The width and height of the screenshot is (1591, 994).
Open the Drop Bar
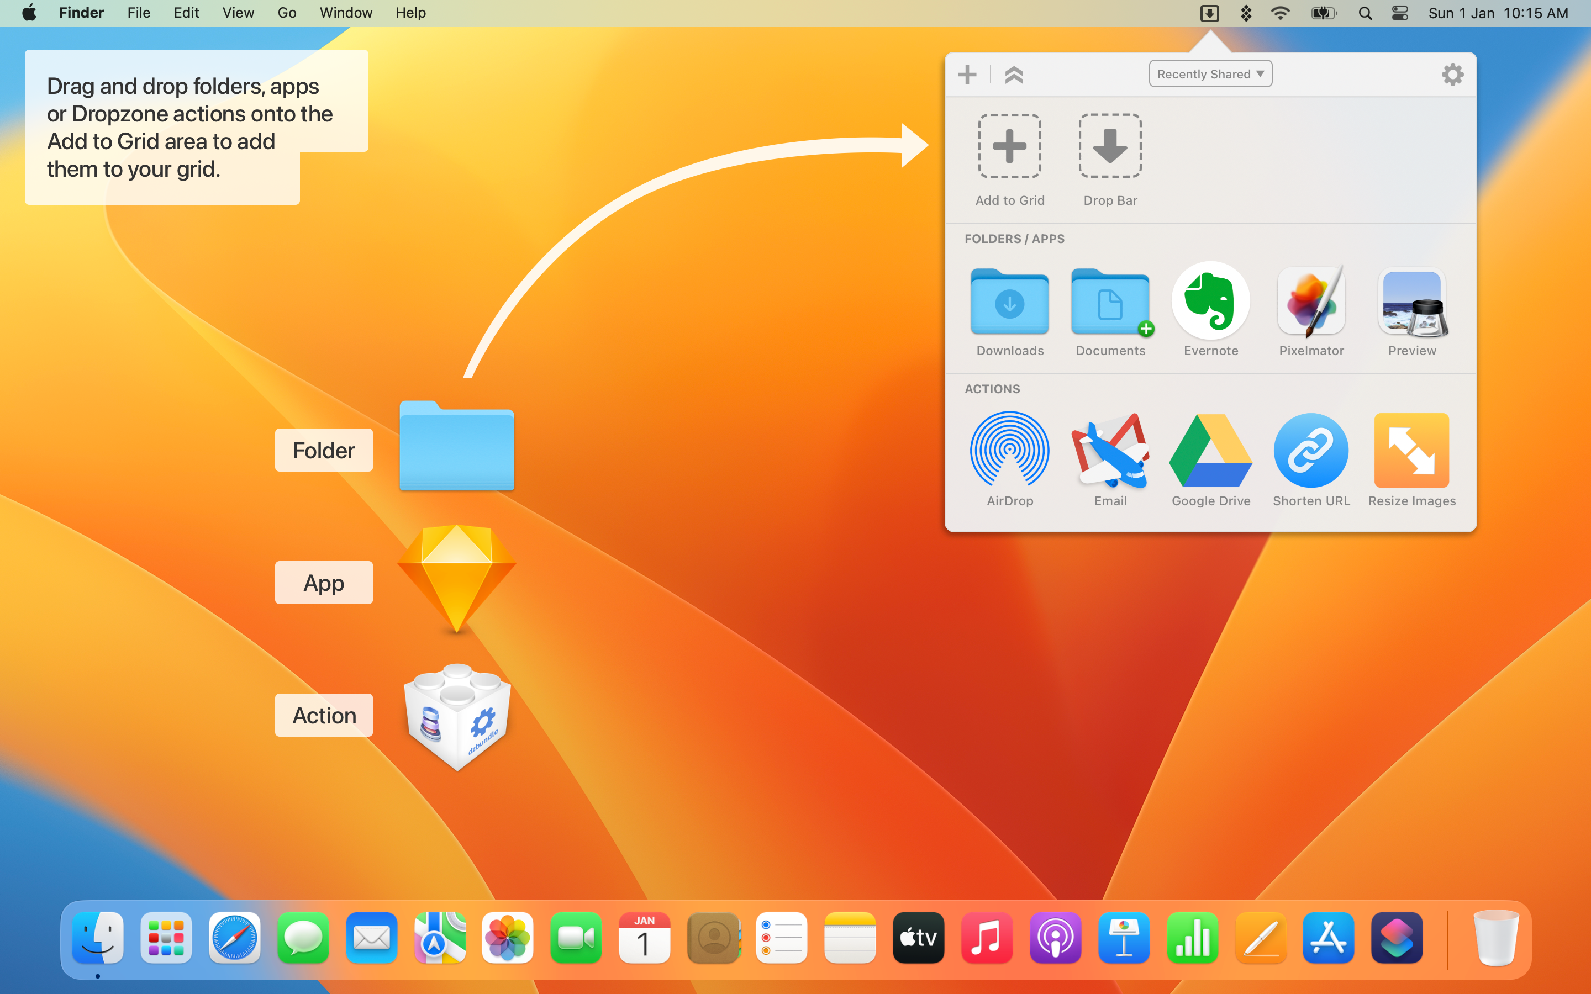pyautogui.click(x=1109, y=146)
